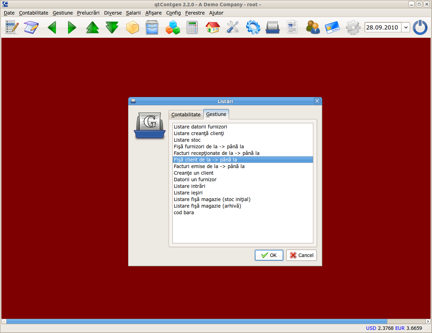Select 'Listare datorii furnizori'
This screenshot has width=432, height=333.
pos(243,127)
